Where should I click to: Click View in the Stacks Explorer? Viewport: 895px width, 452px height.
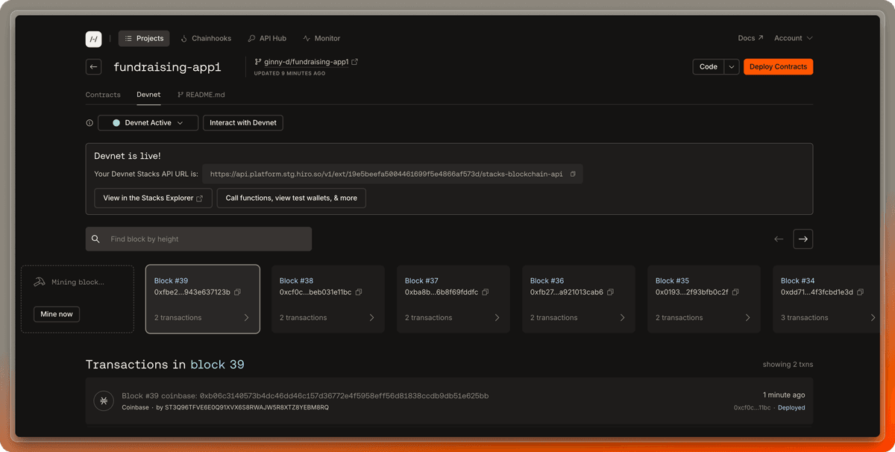point(153,198)
